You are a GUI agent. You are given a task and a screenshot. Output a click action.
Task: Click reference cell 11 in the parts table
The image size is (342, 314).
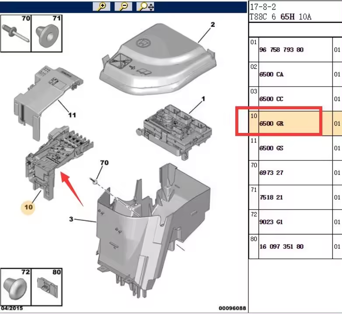(x=254, y=148)
